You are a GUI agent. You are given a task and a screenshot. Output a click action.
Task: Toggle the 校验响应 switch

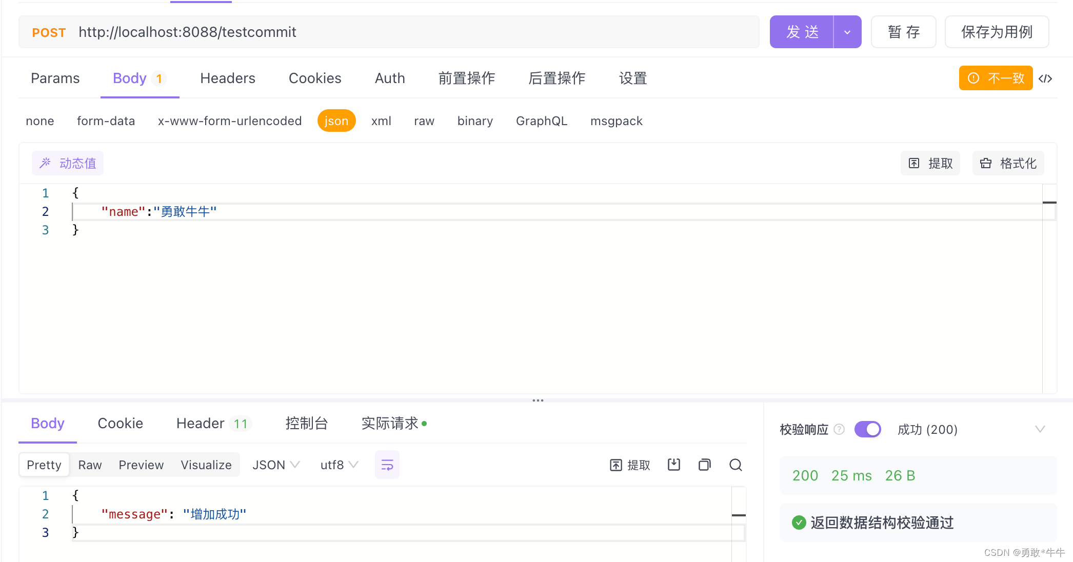[867, 429]
